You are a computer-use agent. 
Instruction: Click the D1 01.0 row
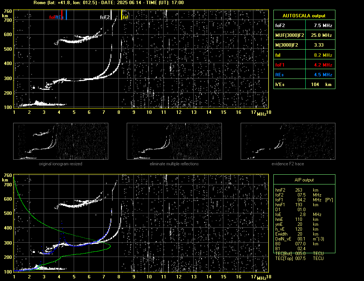pos(291,209)
